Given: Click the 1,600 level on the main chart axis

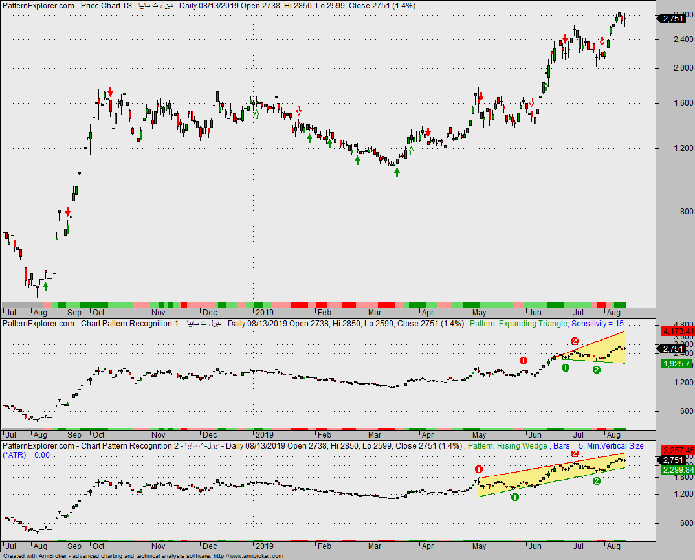Looking at the screenshot, I should (x=683, y=103).
